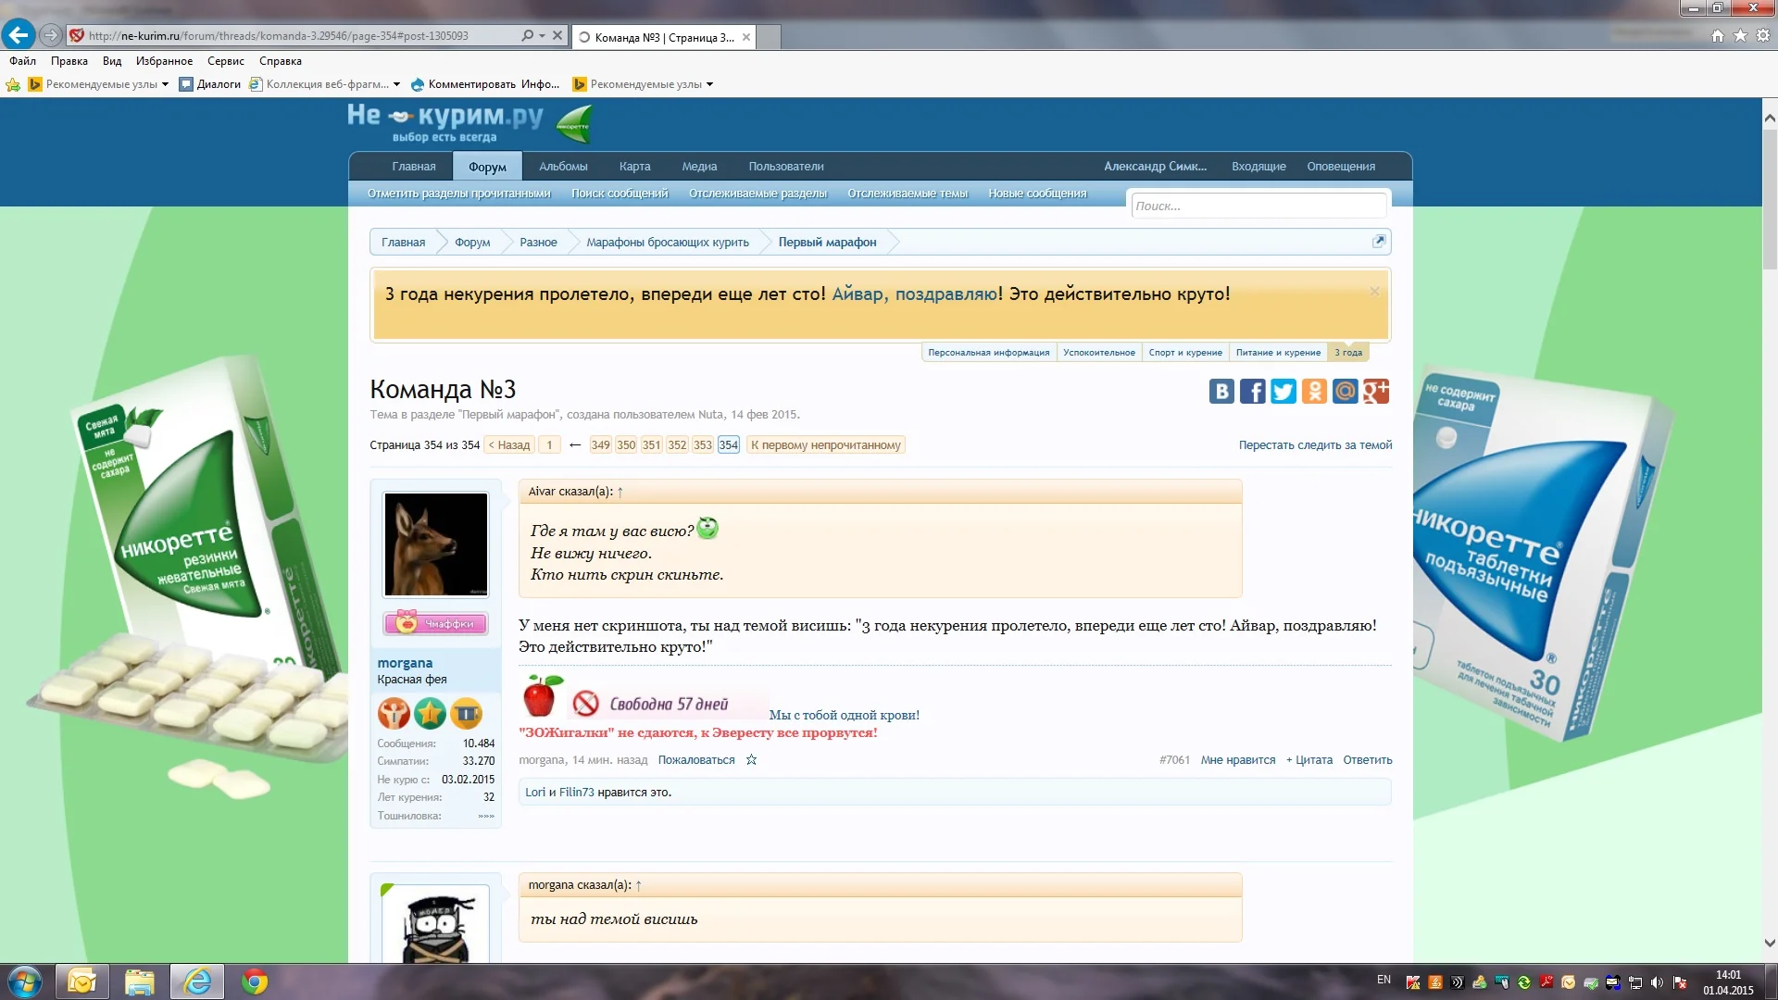Screen dimensions: 1778x1000
Task: Expand Рекомендуемые узлы favorites dropdown
Action: point(165,84)
